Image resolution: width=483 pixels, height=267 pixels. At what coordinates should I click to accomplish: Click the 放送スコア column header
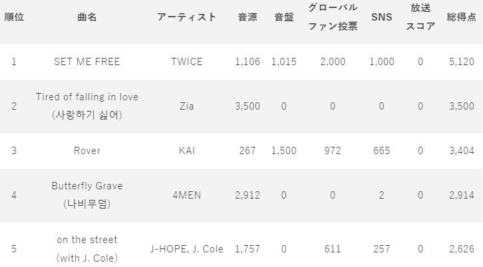(x=420, y=17)
